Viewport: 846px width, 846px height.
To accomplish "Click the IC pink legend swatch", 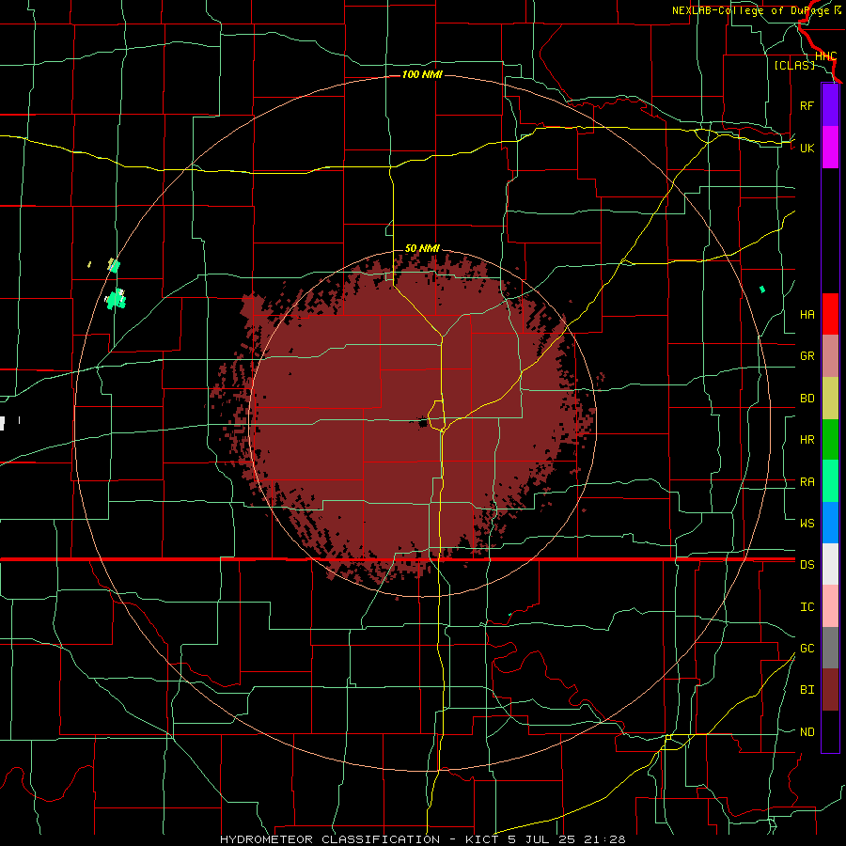I will point(830,606).
